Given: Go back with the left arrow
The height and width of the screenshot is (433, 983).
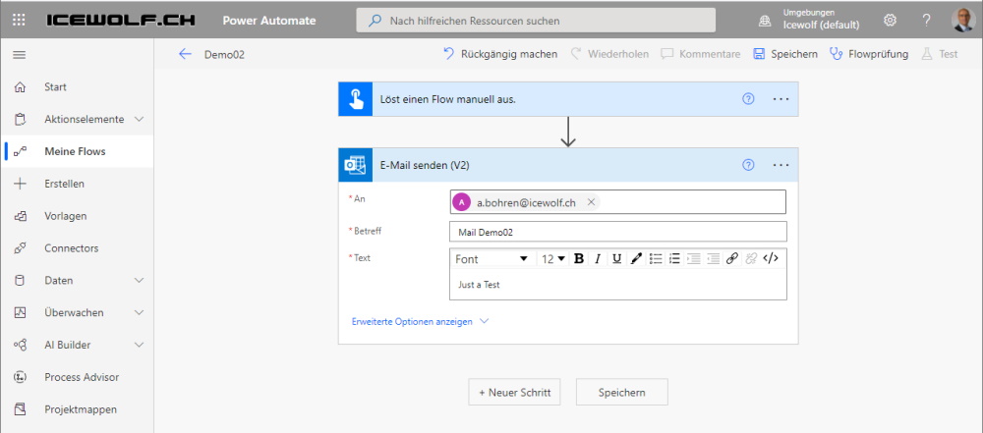Looking at the screenshot, I should (x=185, y=54).
